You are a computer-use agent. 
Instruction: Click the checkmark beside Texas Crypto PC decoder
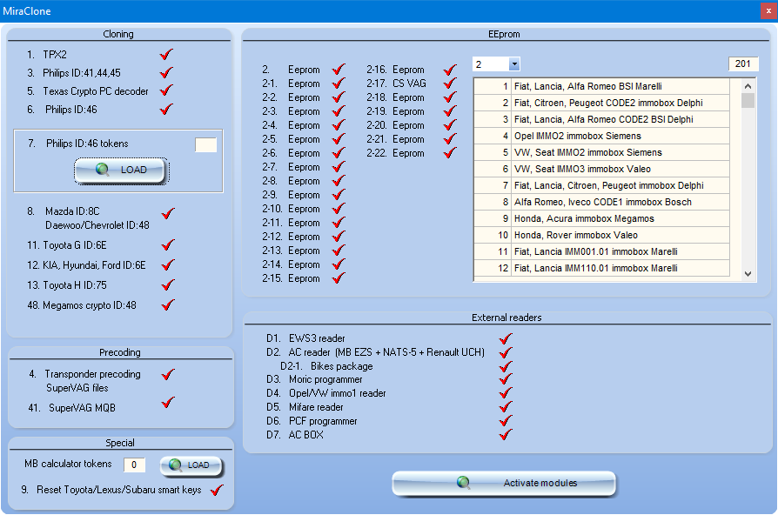pos(167,90)
